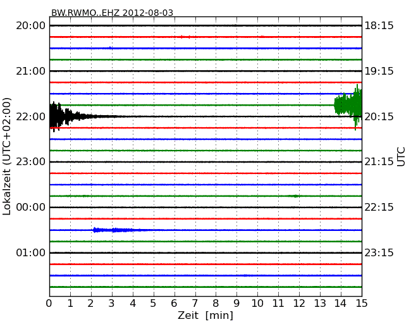Select the 23:00 local time label
The width and height of the screenshot is (411, 329).
(x=31, y=162)
